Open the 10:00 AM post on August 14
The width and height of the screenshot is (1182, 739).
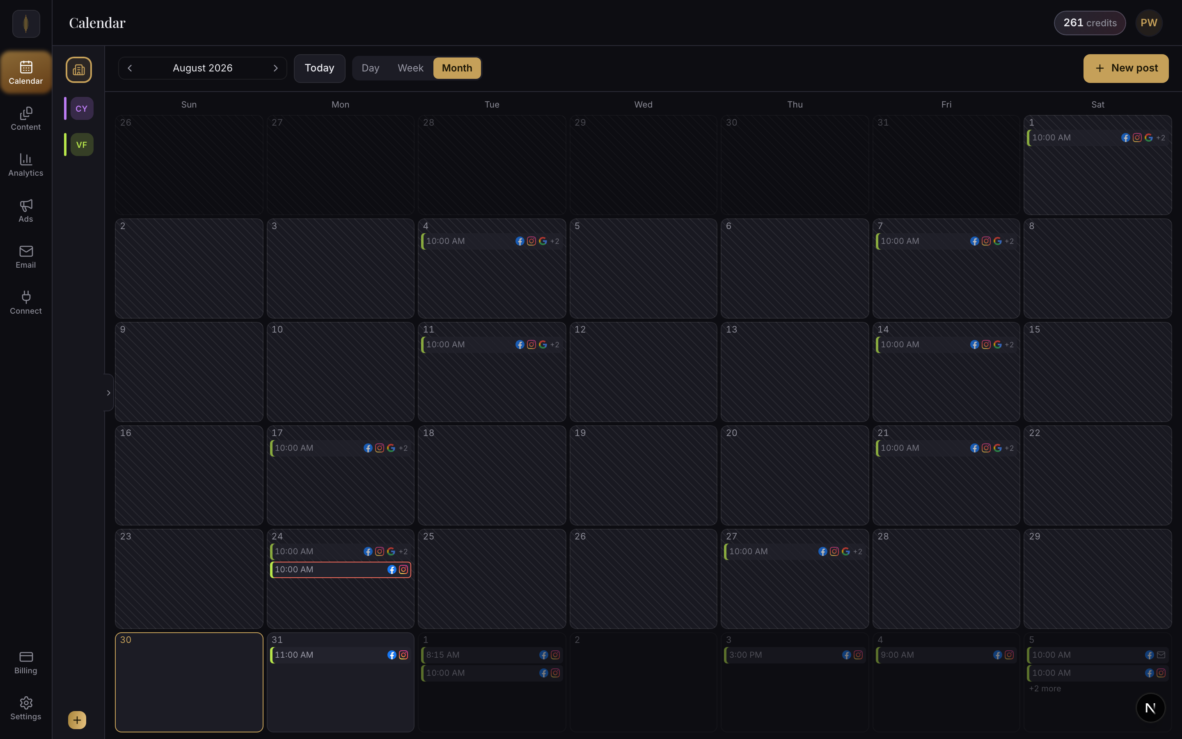pos(946,344)
